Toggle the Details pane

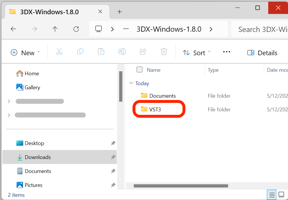coord(262,53)
